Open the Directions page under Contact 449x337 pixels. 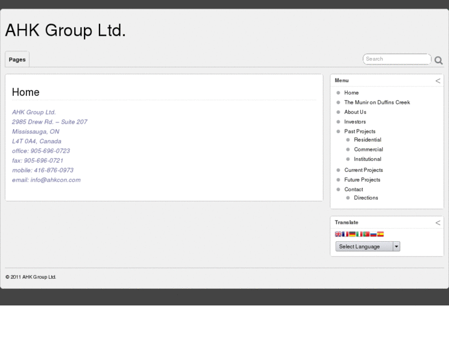point(366,198)
